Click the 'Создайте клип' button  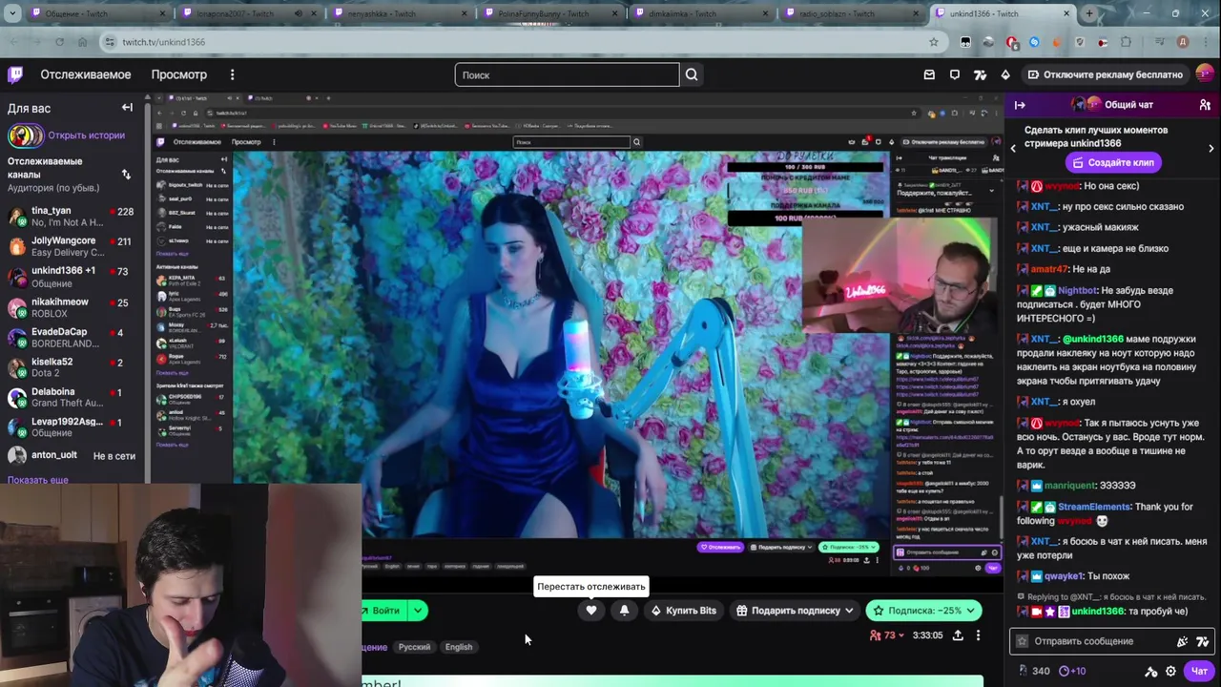point(1113,162)
